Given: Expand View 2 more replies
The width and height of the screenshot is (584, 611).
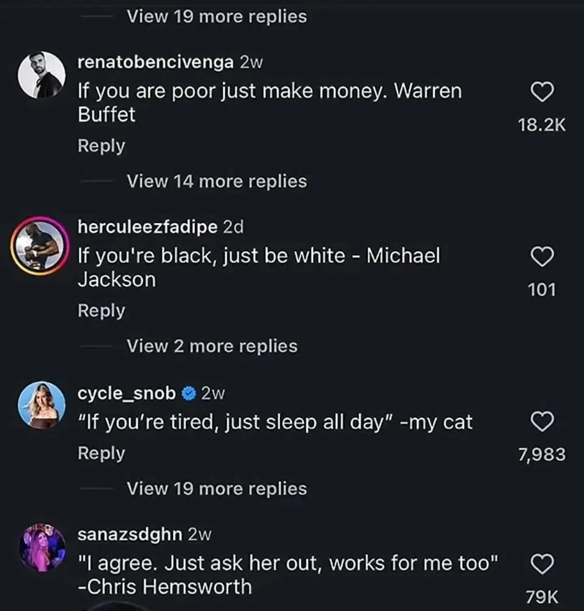Looking at the screenshot, I should point(212,346).
